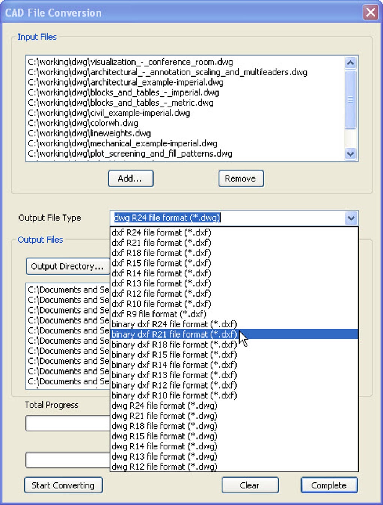This screenshot has height=505, width=383.
Task: Click the Remove button
Action: [241, 178]
